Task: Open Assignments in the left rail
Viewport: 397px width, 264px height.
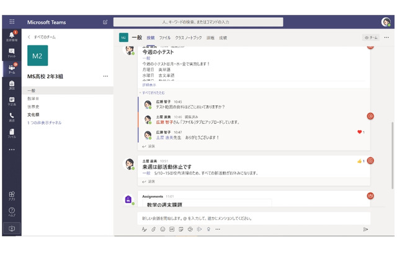Action: (x=12, y=85)
